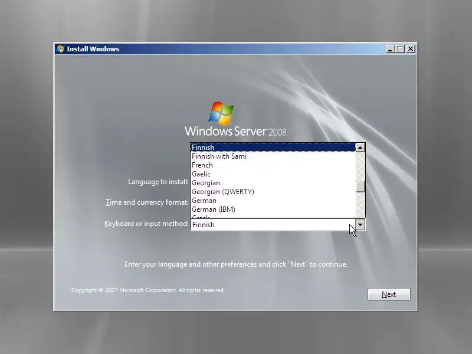This screenshot has width=472, height=354.
Task: Choose German (IBM) keyboard layout
Action: (273, 209)
